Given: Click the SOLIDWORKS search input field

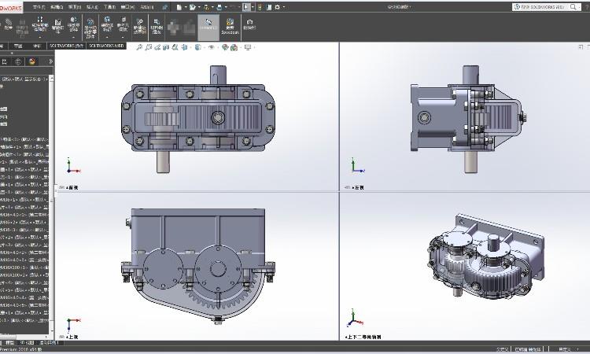Looking at the screenshot, I should [x=543, y=6].
